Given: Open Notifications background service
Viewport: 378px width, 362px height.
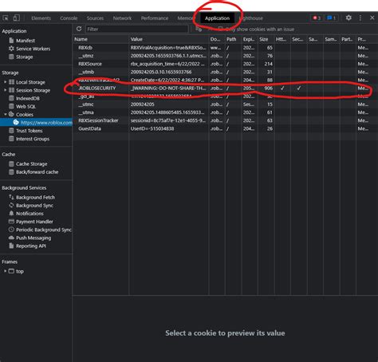Looking at the screenshot, I should point(26,214).
